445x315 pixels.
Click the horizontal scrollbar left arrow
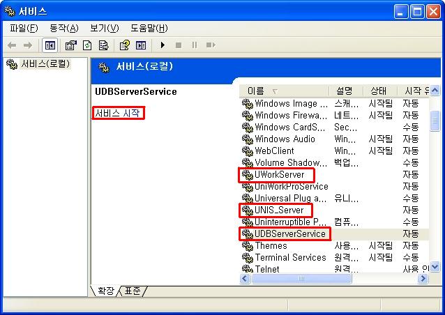click(x=245, y=279)
